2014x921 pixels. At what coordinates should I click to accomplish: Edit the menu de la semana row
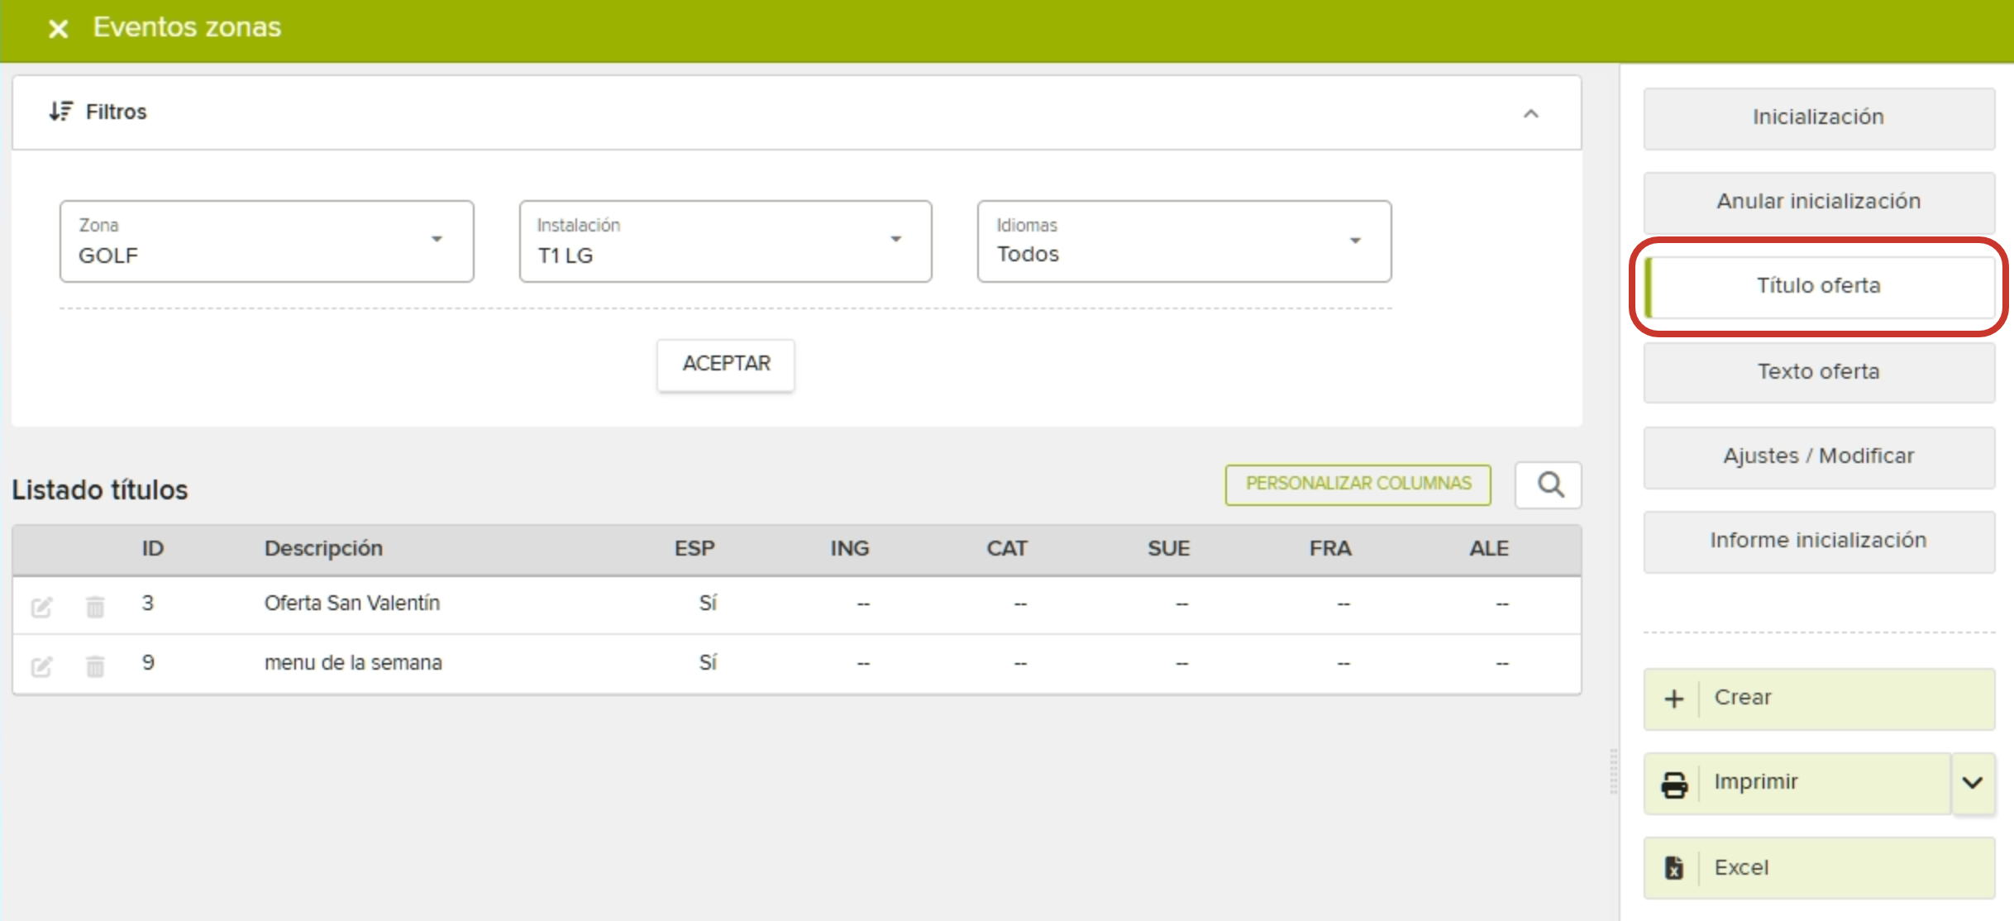coord(41,666)
